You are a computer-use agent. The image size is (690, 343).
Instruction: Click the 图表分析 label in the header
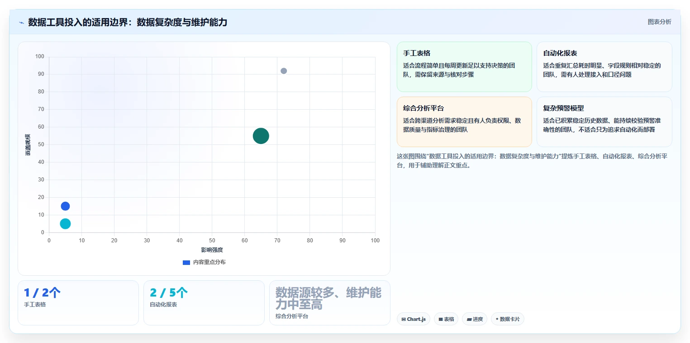(659, 22)
